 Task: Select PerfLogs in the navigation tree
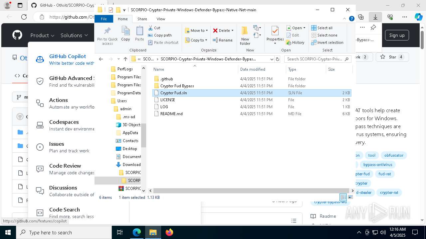[125, 69]
